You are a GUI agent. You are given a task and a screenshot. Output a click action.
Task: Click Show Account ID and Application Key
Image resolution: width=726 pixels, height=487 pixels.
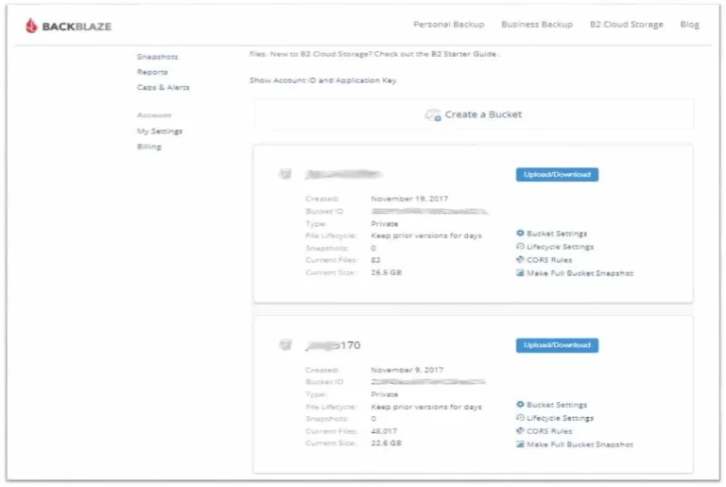(322, 80)
